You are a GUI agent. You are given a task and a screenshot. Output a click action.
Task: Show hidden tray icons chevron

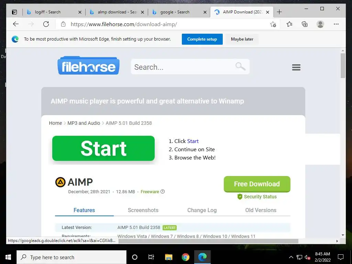click(x=291, y=257)
